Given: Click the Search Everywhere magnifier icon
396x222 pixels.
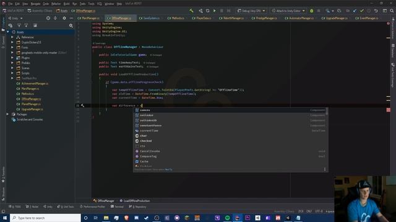Looking at the screenshot, I should pos(392,11).
